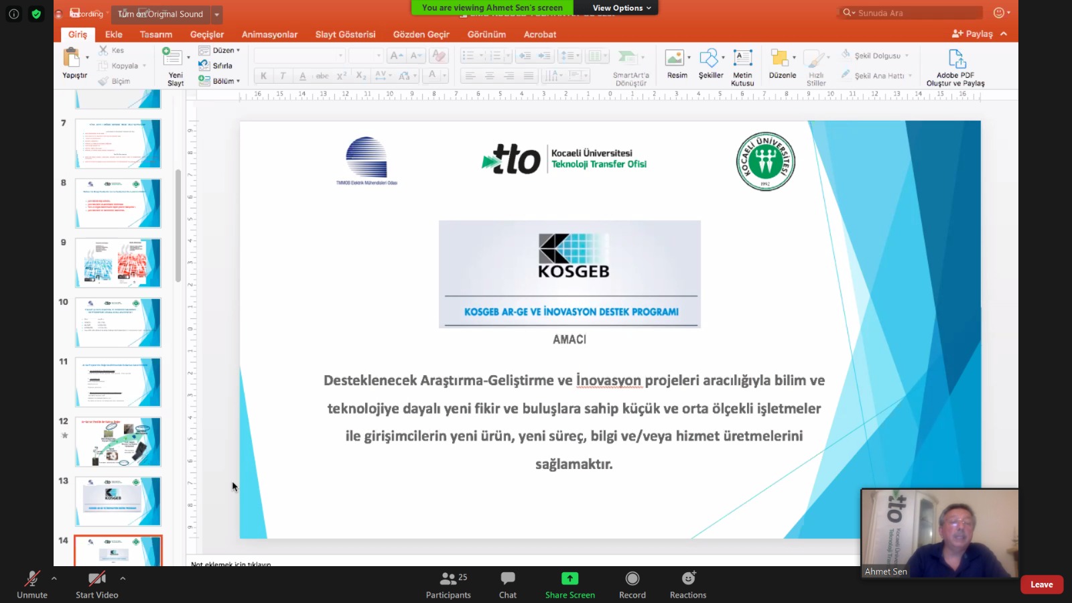This screenshot has height=603, width=1072.
Task: Click the Paylaş share button
Action: (x=973, y=33)
